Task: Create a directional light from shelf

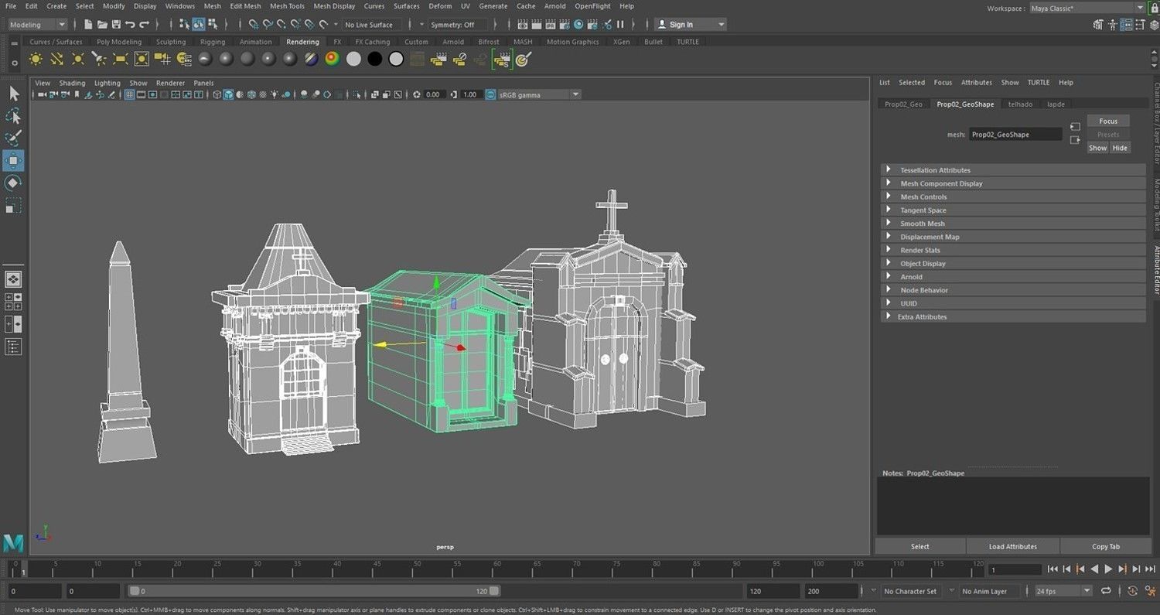Action: click(56, 59)
